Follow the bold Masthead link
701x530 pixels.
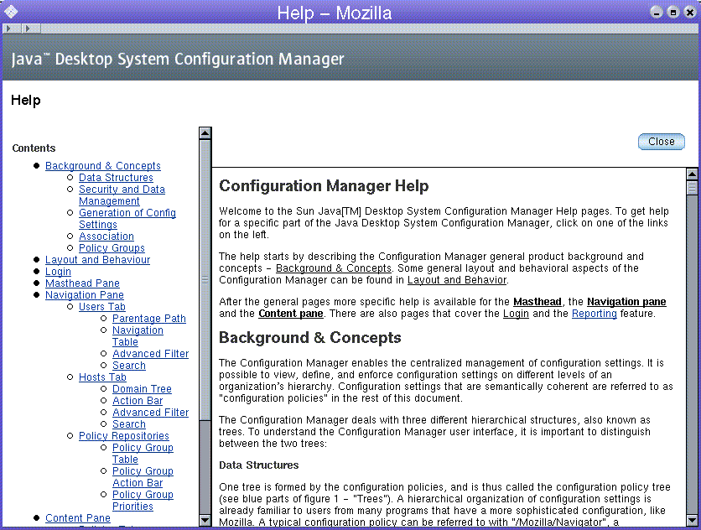click(x=537, y=302)
